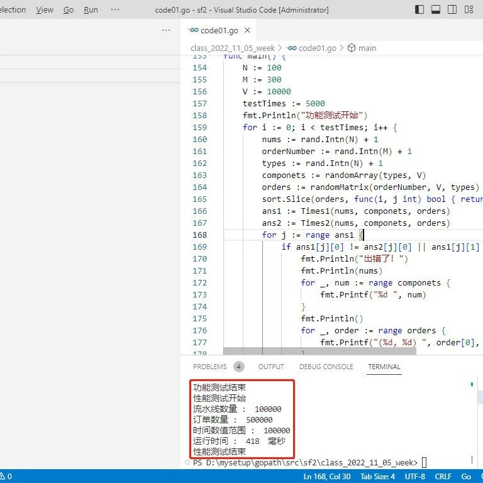Toggle primary side bar layout icon

coord(419,9)
